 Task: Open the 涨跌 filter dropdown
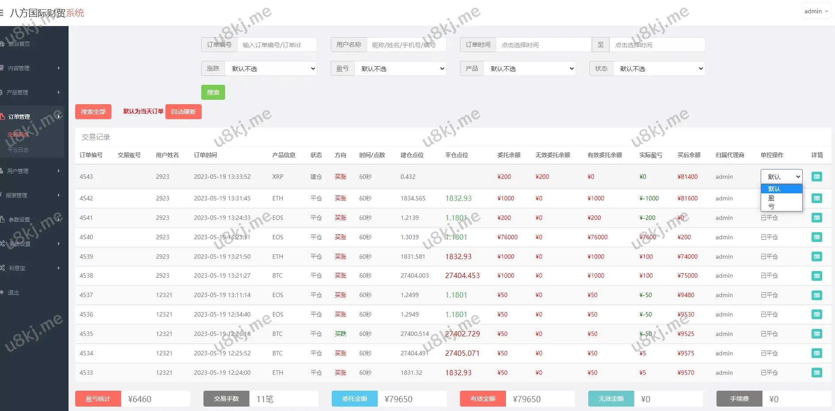(x=271, y=68)
